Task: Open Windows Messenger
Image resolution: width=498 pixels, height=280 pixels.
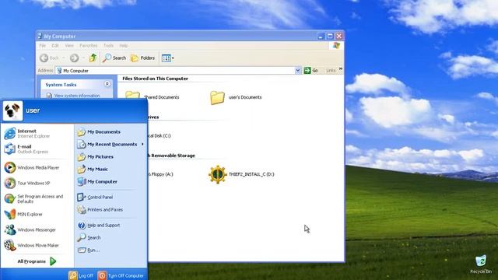Action: tap(30, 229)
